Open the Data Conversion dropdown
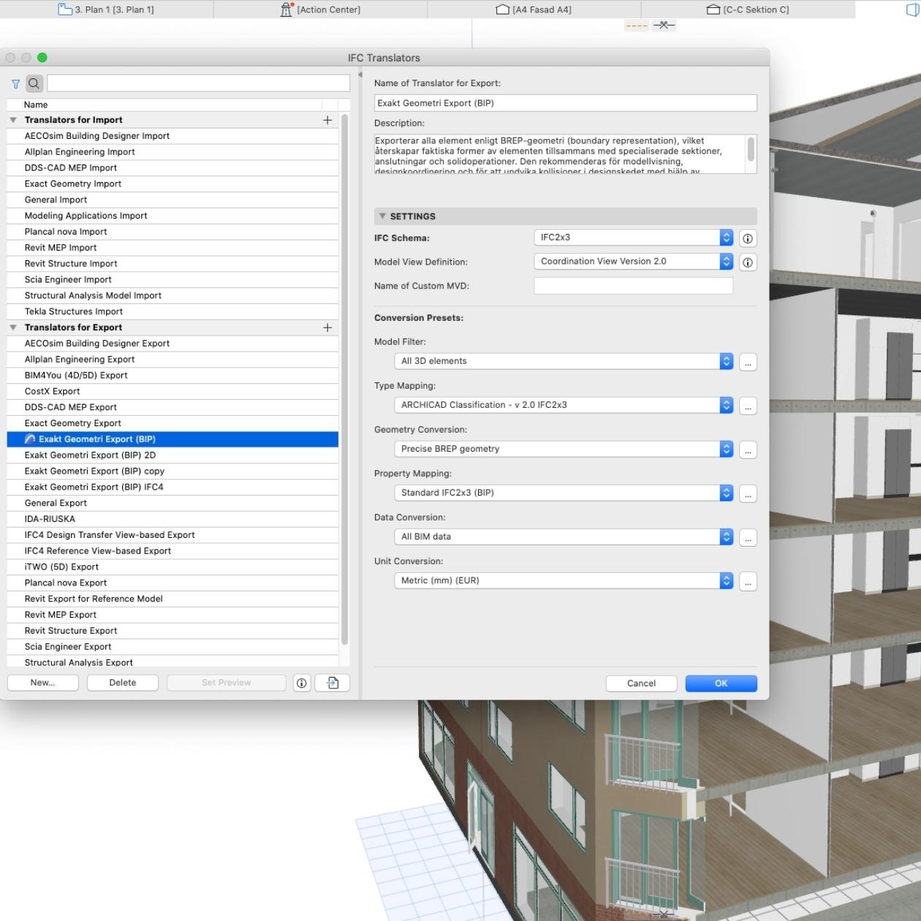 click(563, 537)
